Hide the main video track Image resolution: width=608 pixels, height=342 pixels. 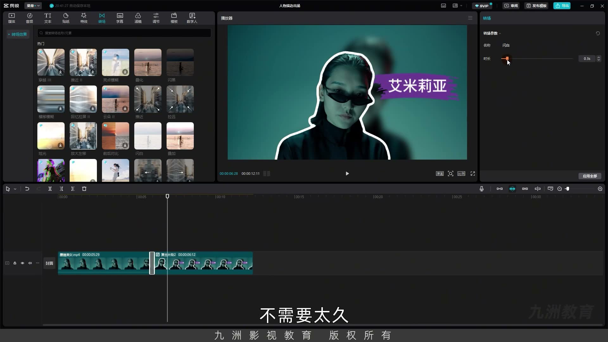pyautogui.click(x=22, y=263)
